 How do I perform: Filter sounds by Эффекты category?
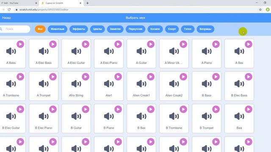pyautogui.click(x=79, y=29)
